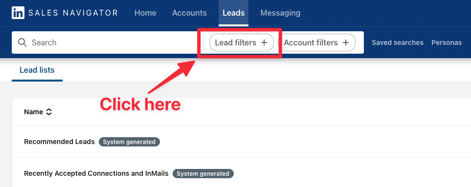
Task: View Saved searches
Action: point(398,42)
